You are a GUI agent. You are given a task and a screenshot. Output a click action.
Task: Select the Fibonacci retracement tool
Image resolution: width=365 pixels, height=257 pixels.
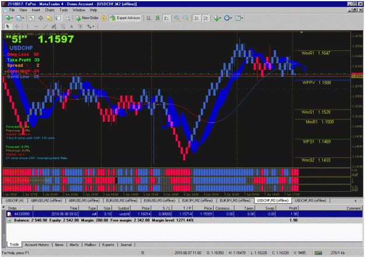[x=63, y=26]
